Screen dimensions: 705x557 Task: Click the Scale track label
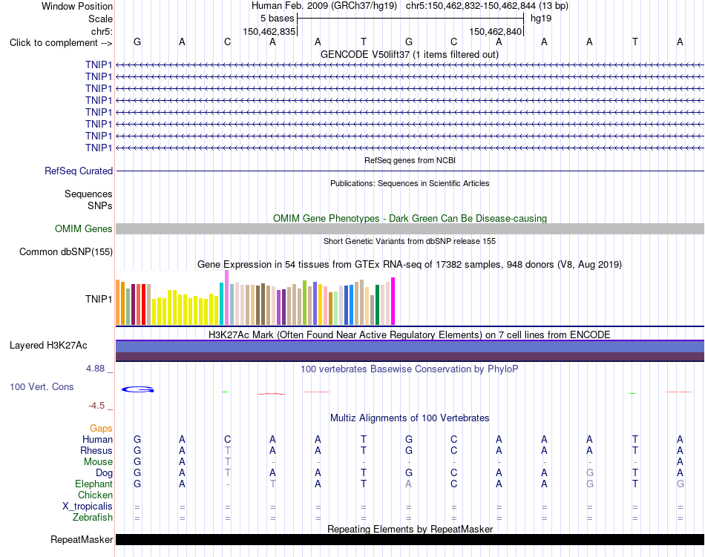pos(100,19)
